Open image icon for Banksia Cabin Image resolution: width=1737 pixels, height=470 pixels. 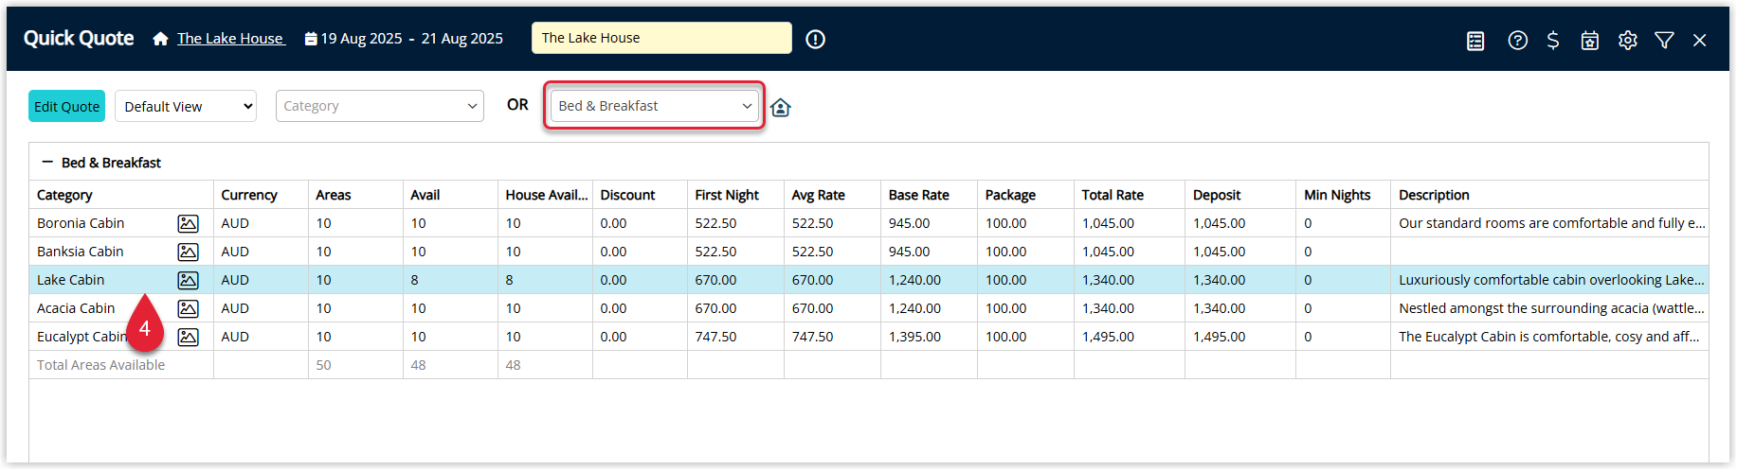click(x=189, y=252)
